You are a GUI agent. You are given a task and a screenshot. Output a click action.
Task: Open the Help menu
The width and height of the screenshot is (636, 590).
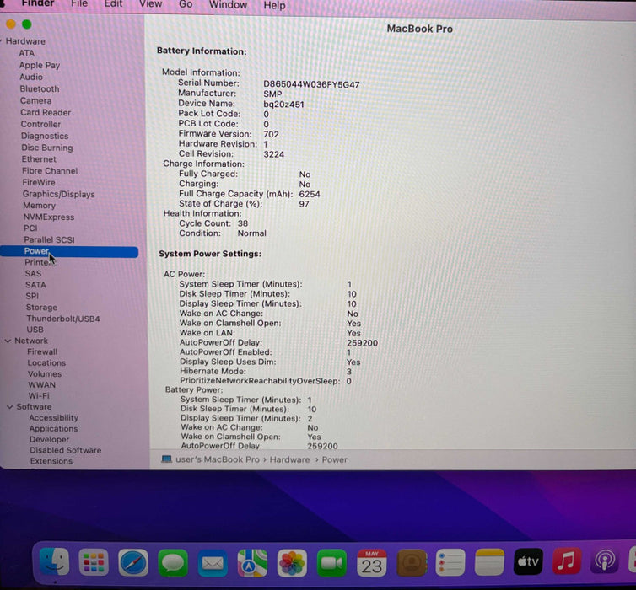[x=275, y=6]
